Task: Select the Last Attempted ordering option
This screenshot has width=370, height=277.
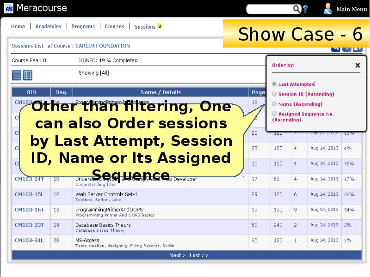Action: tap(274, 84)
